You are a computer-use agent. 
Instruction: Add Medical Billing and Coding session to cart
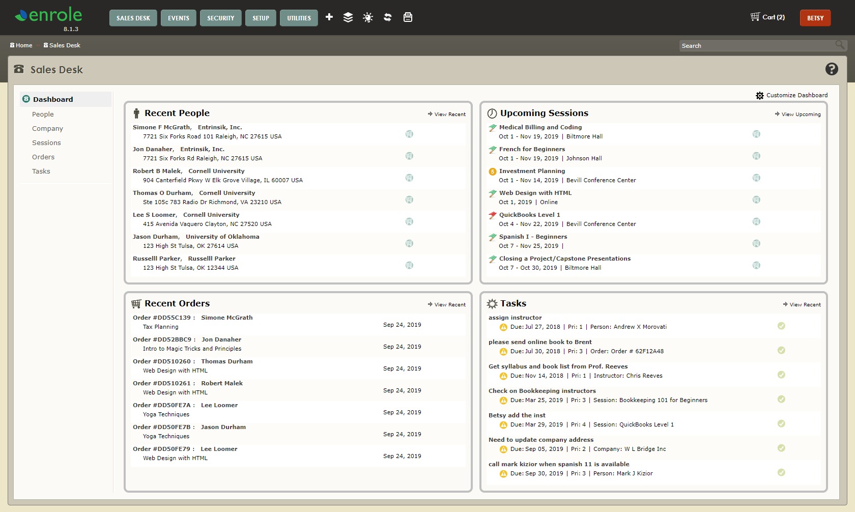(756, 134)
